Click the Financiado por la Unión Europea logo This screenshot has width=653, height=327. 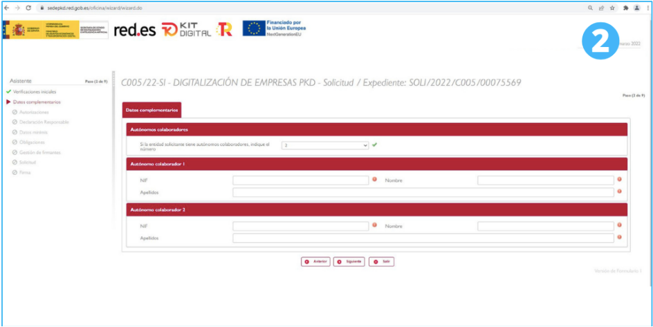pyautogui.click(x=274, y=28)
